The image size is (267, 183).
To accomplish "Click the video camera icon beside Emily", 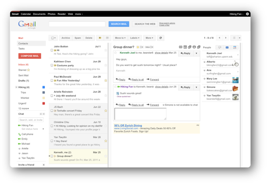I will (20, 139).
